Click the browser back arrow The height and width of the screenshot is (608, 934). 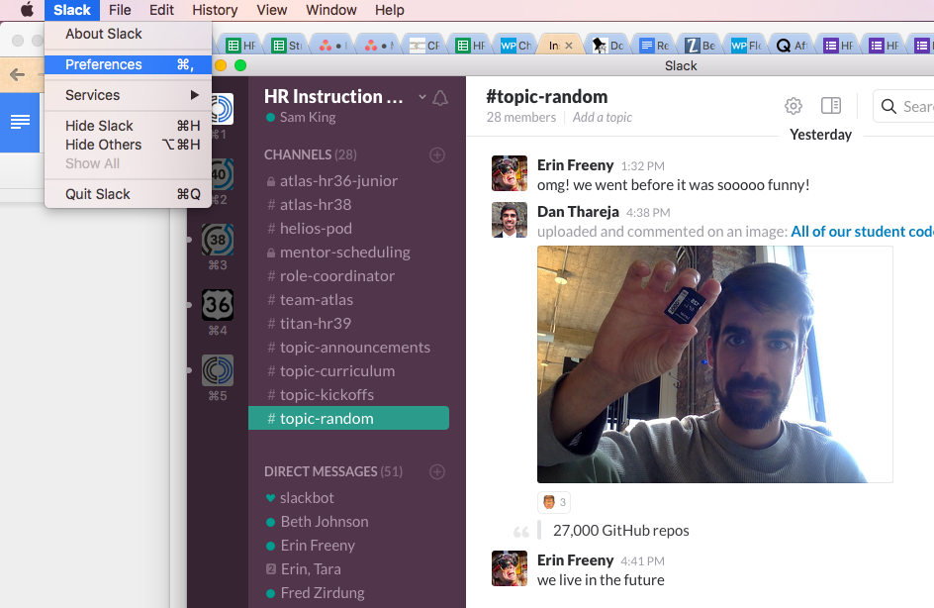point(17,74)
